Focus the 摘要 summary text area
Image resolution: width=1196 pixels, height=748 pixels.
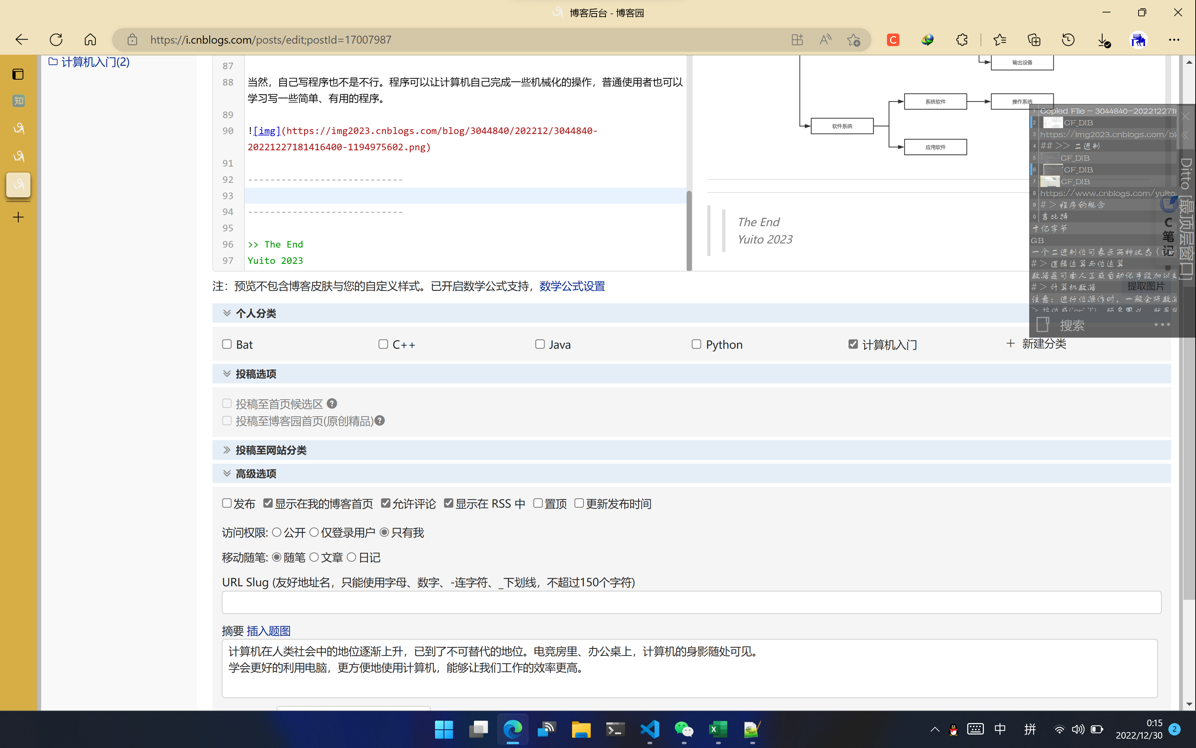coord(689,668)
